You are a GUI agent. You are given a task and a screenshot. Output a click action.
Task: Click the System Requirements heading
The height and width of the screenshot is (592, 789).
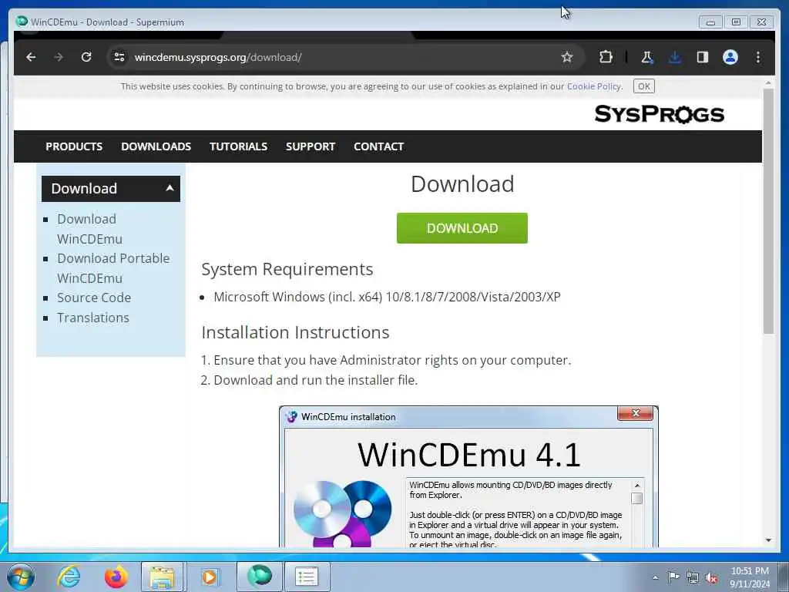[x=287, y=269]
